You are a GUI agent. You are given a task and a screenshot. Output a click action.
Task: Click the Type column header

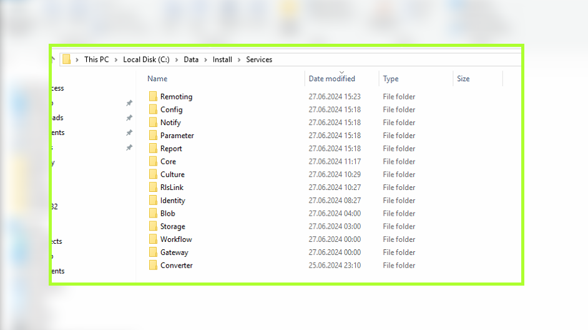pos(391,79)
